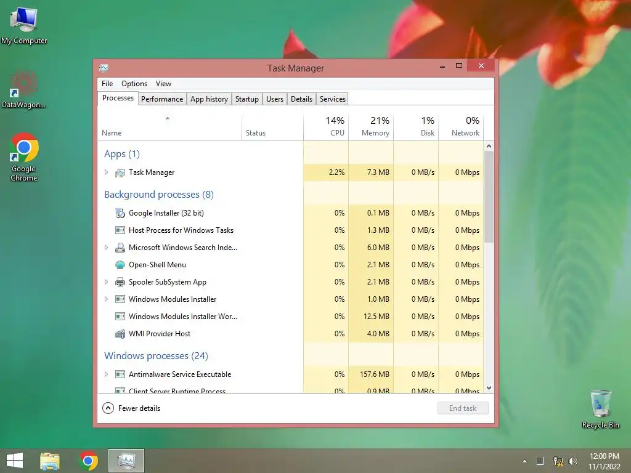Click the process list scrollbar thumb
The height and width of the screenshot is (473, 631).
(x=489, y=197)
